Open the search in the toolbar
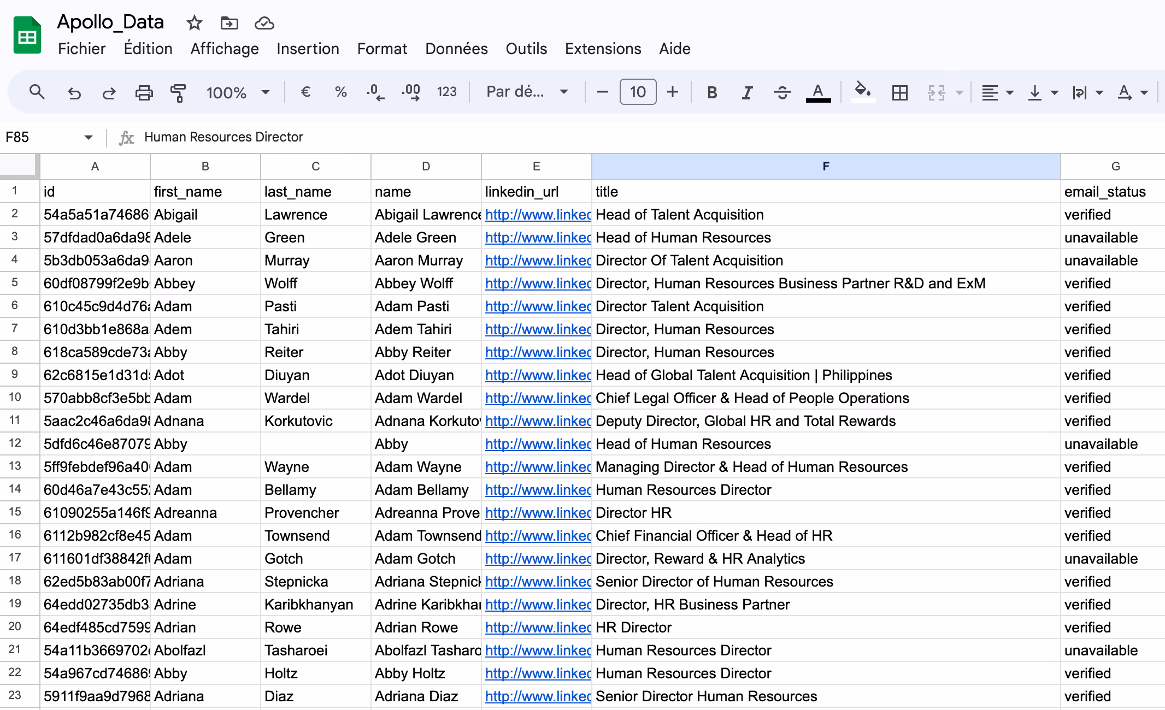Image resolution: width=1165 pixels, height=710 pixels. point(37,92)
